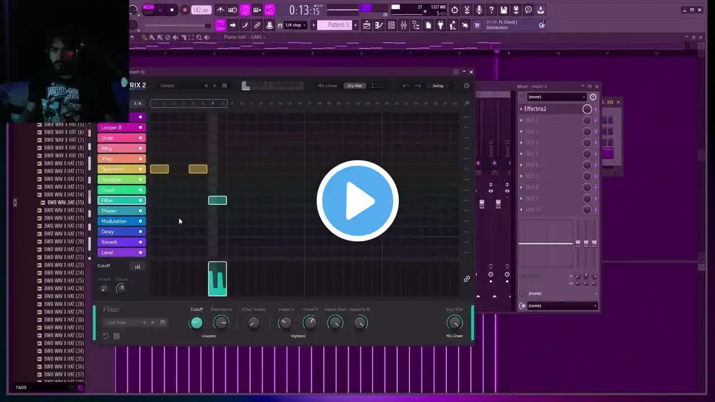Toggle the Phaser effect row
Screen dimensions: 715x402
pos(122,210)
